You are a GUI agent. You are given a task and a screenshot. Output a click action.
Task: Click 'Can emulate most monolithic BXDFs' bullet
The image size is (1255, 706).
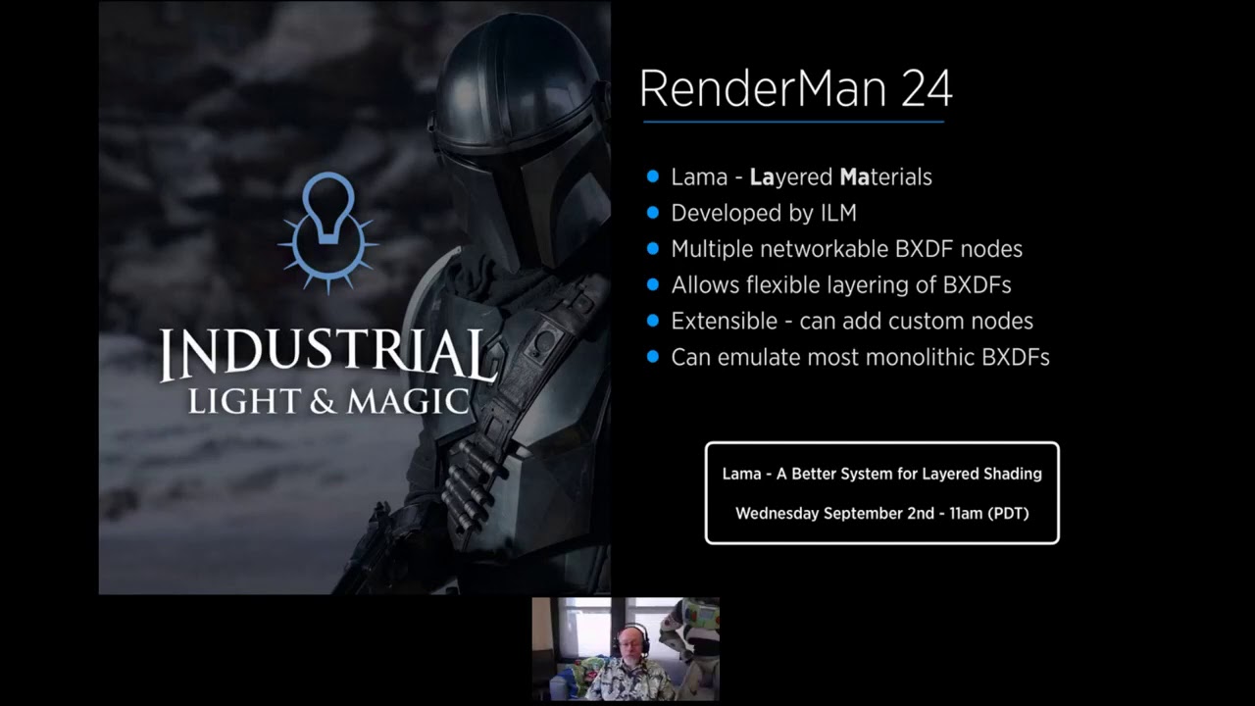click(x=860, y=357)
